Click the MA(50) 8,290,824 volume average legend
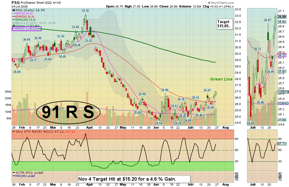The image size is (289, 187). 27,29
